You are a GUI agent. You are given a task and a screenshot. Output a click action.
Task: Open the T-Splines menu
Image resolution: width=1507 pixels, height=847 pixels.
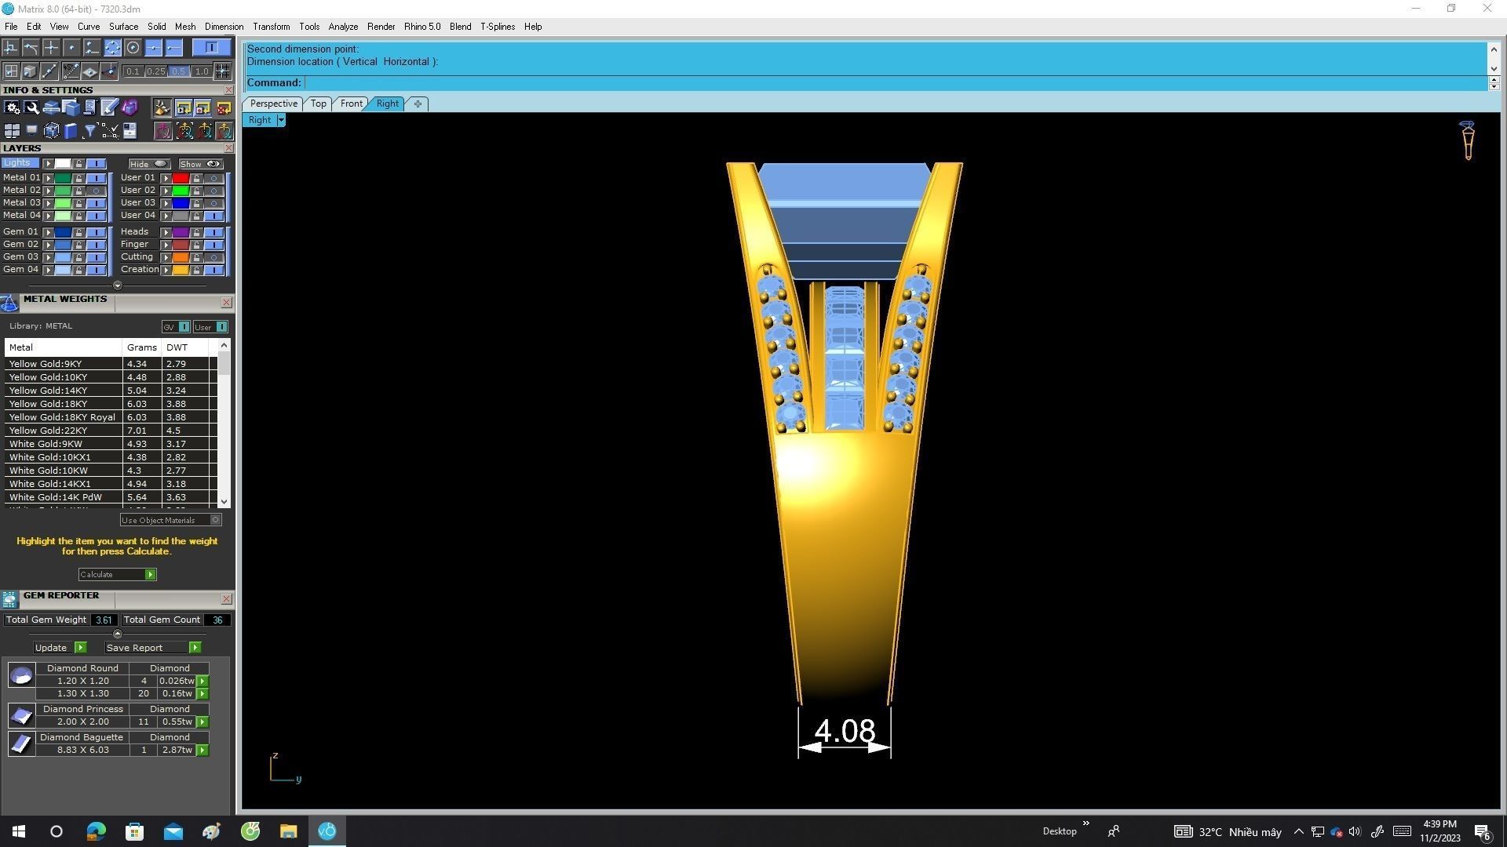pyautogui.click(x=497, y=27)
